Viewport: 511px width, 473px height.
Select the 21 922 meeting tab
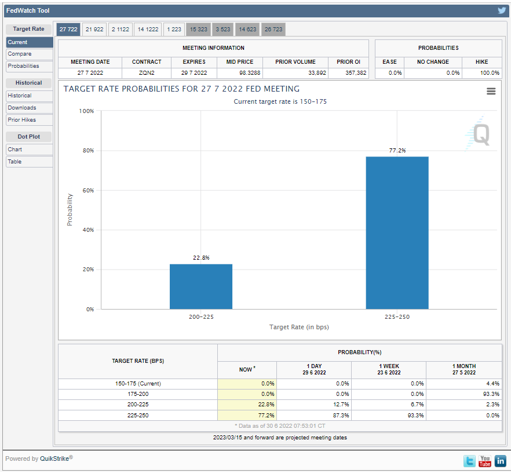[94, 29]
